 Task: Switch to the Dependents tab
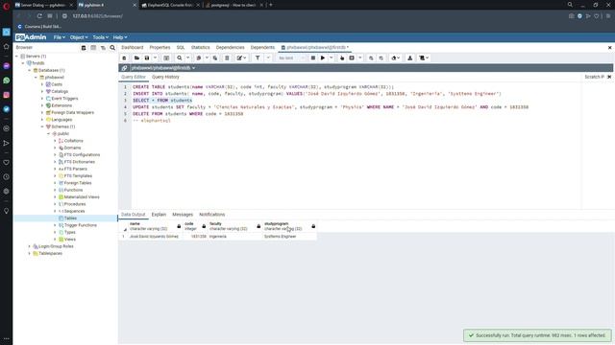pyautogui.click(x=262, y=47)
